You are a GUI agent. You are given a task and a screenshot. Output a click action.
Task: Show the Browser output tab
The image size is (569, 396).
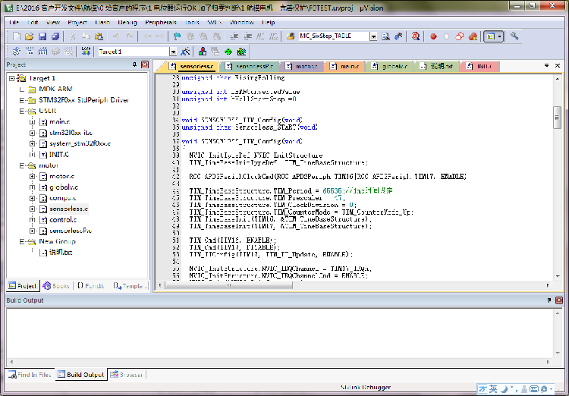(x=127, y=375)
